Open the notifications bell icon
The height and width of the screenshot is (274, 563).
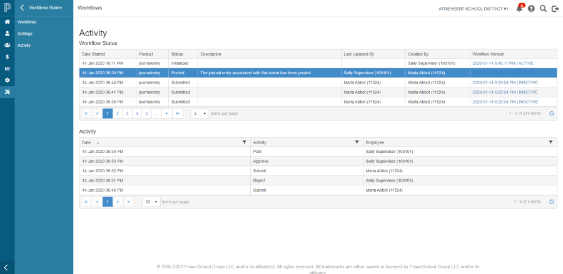[x=519, y=9]
